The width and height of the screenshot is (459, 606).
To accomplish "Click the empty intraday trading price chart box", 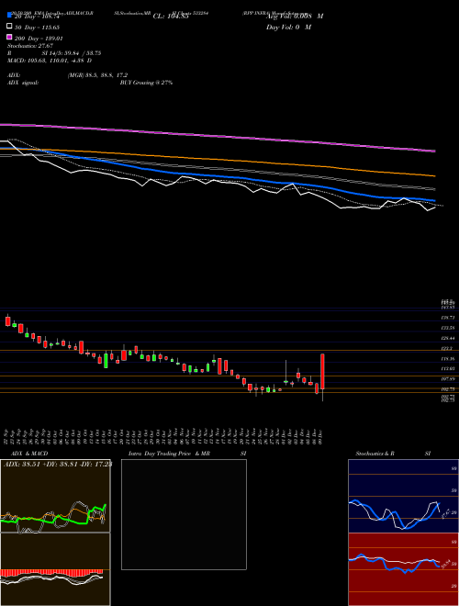I will pos(184,514).
